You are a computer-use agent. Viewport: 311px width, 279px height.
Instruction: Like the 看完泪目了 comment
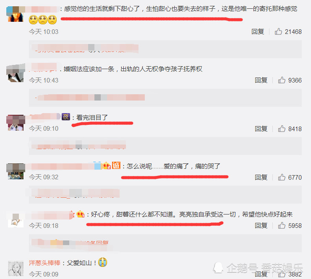click(x=282, y=129)
